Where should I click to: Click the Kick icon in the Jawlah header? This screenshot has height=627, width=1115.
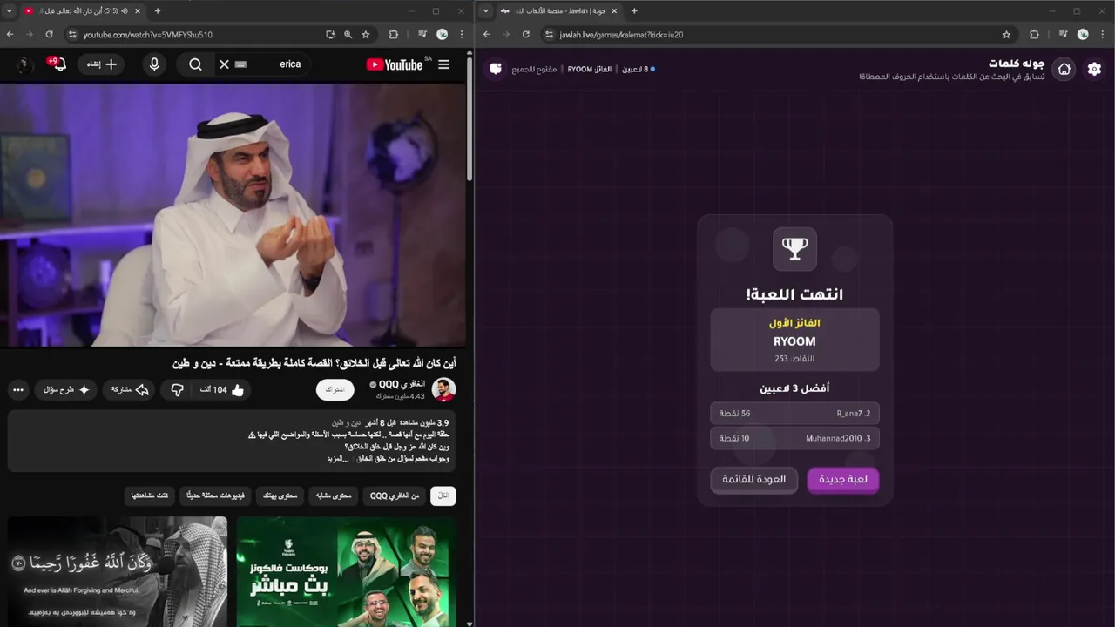496,68
